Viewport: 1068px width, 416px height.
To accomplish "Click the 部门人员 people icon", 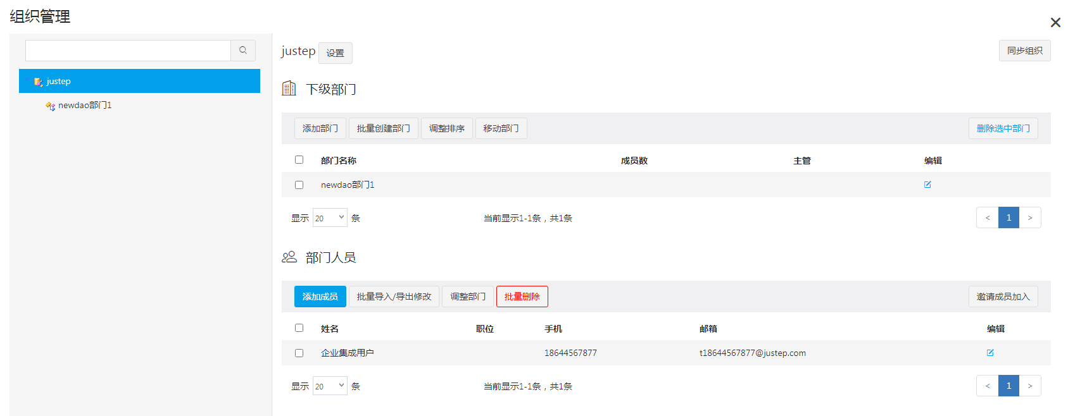I will [x=289, y=257].
